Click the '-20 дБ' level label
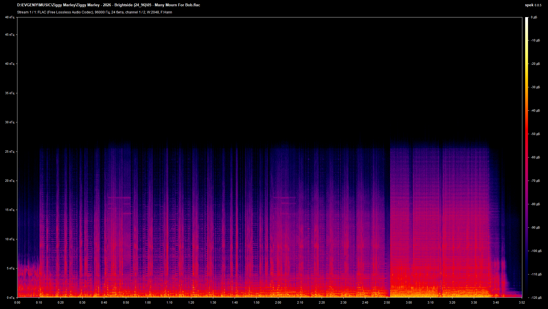This screenshot has height=309, width=548. [x=535, y=64]
